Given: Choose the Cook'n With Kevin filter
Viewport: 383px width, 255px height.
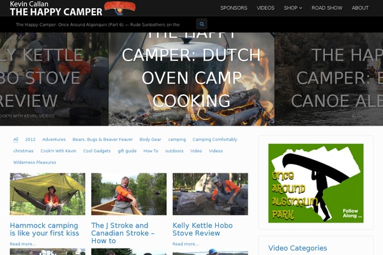Looking at the screenshot, I should (58, 151).
